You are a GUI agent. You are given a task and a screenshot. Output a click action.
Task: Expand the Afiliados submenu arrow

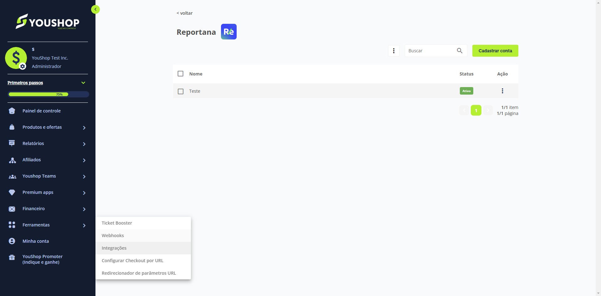[84, 160]
